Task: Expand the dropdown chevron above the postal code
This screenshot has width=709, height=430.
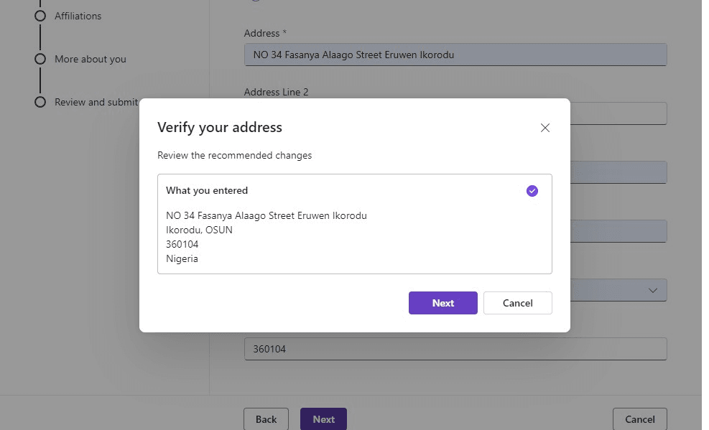Action: pyautogui.click(x=652, y=290)
